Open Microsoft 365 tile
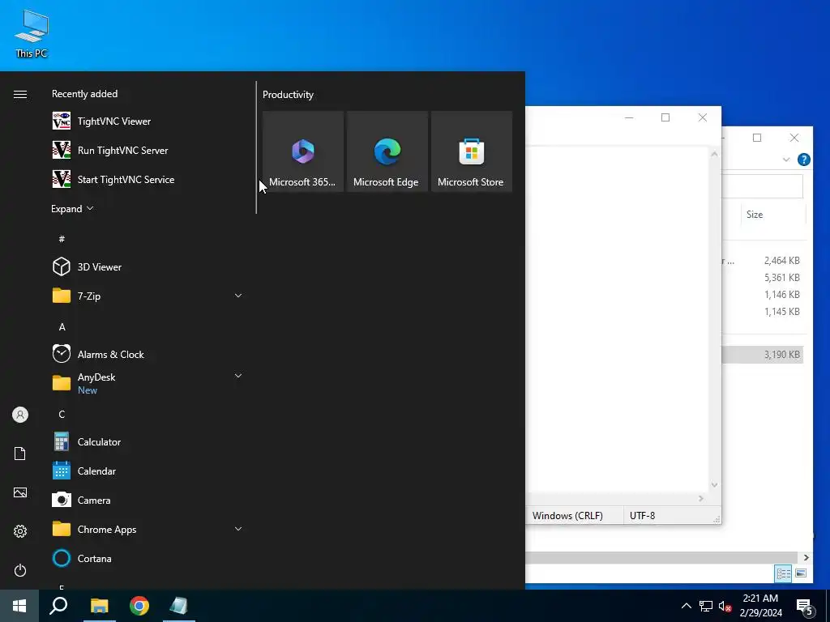 pos(303,151)
